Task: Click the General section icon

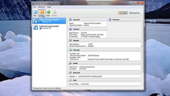Action: coord(70,19)
